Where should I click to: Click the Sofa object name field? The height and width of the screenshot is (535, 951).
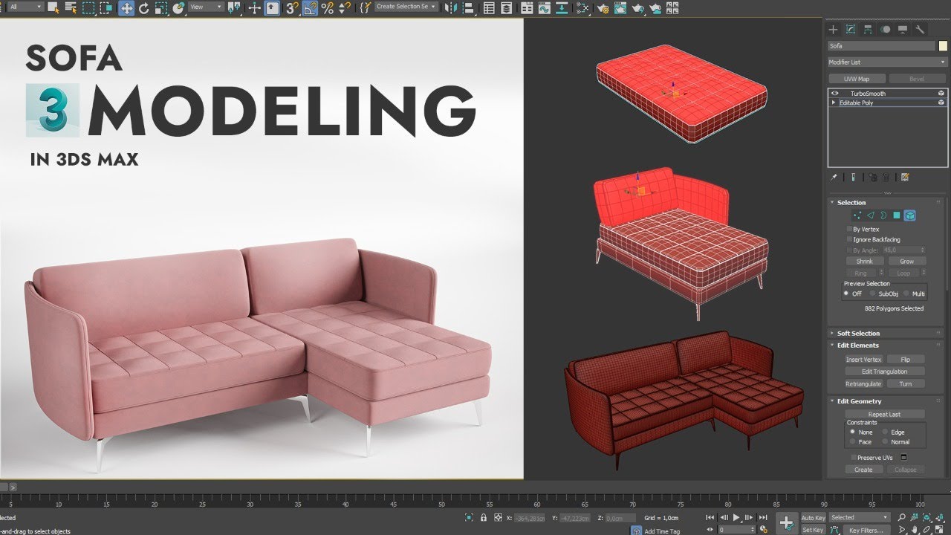(x=881, y=46)
